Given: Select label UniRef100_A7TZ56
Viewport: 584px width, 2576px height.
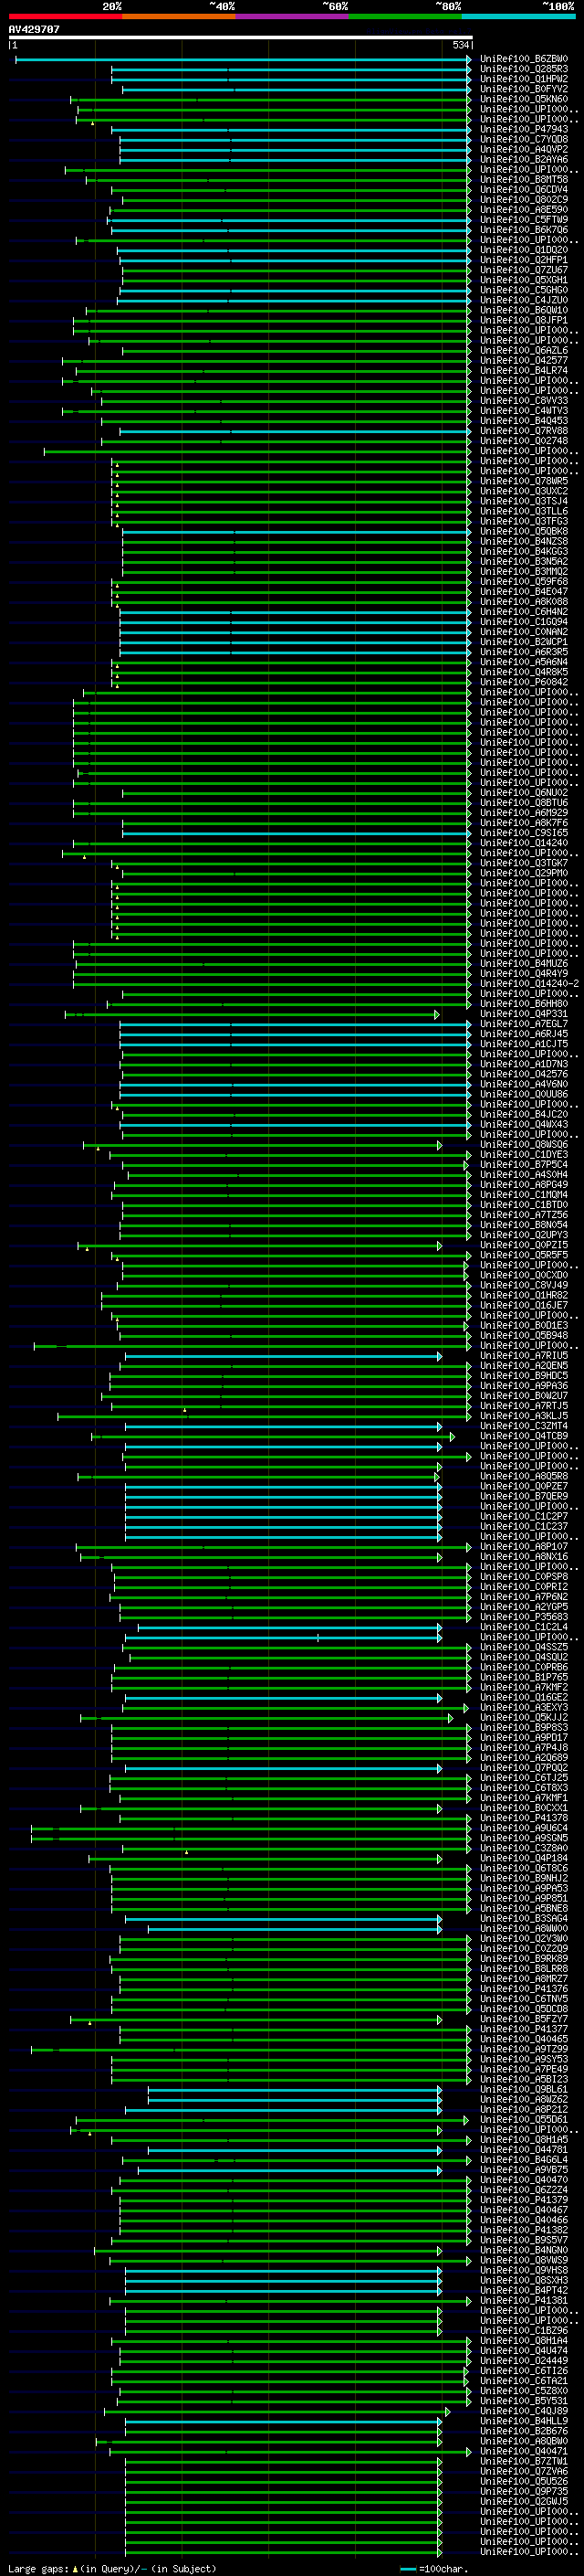Looking at the screenshot, I should [524, 1215].
